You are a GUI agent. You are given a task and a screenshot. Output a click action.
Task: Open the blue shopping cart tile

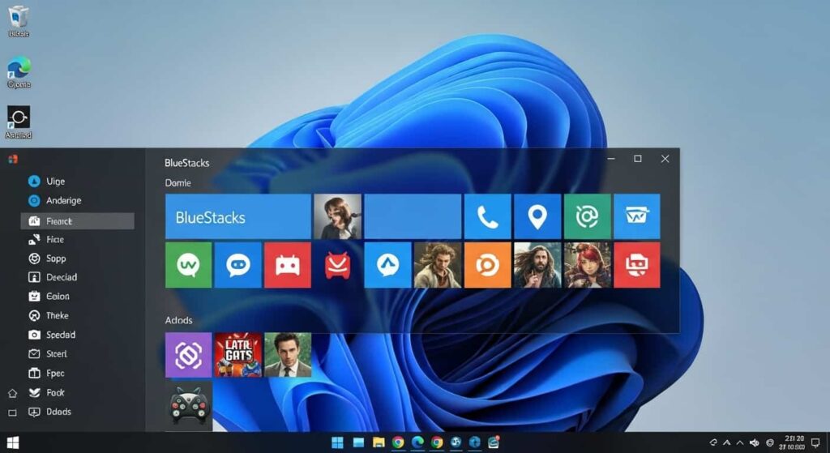pyautogui.click(x=637, y=216)
